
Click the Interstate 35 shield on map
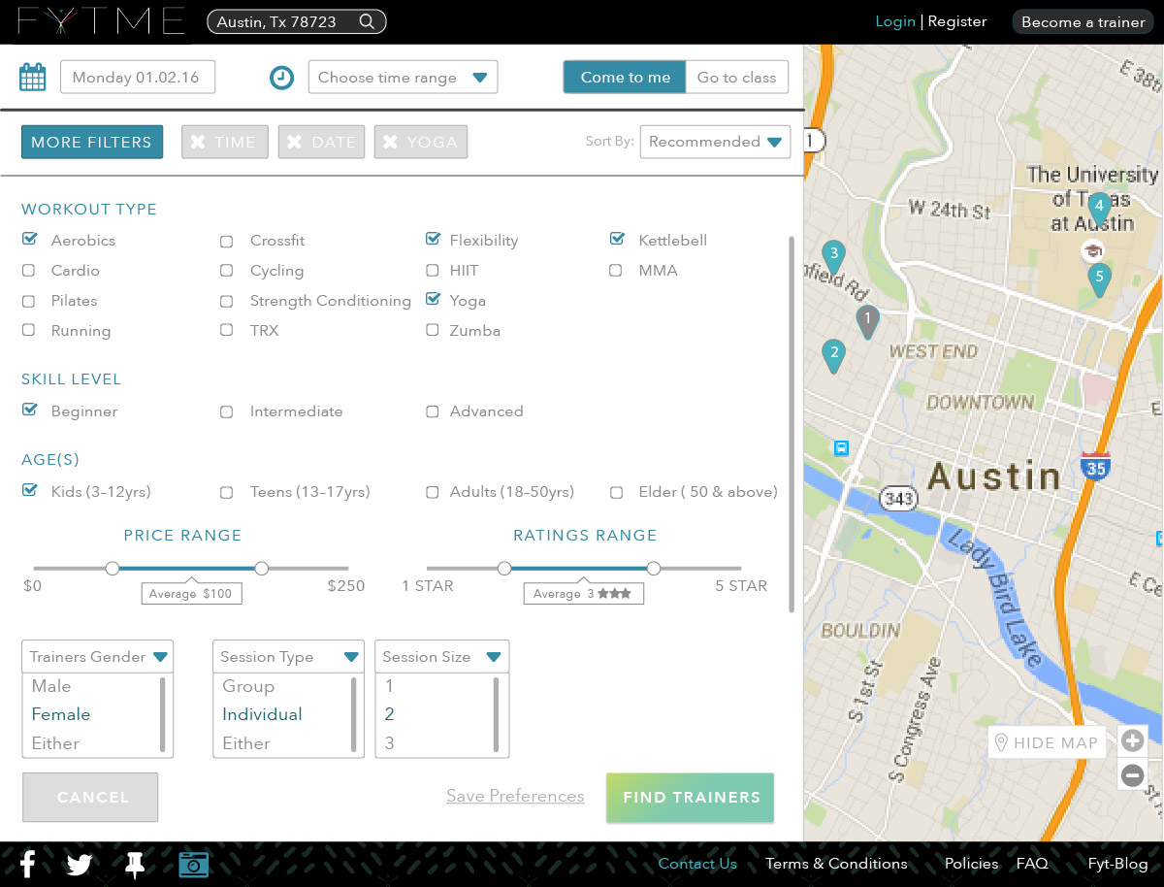point(1096,465)
